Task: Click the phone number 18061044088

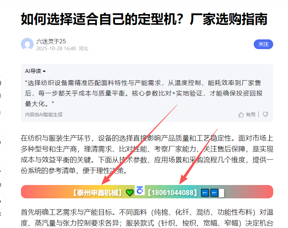Action: click(172, 193)
